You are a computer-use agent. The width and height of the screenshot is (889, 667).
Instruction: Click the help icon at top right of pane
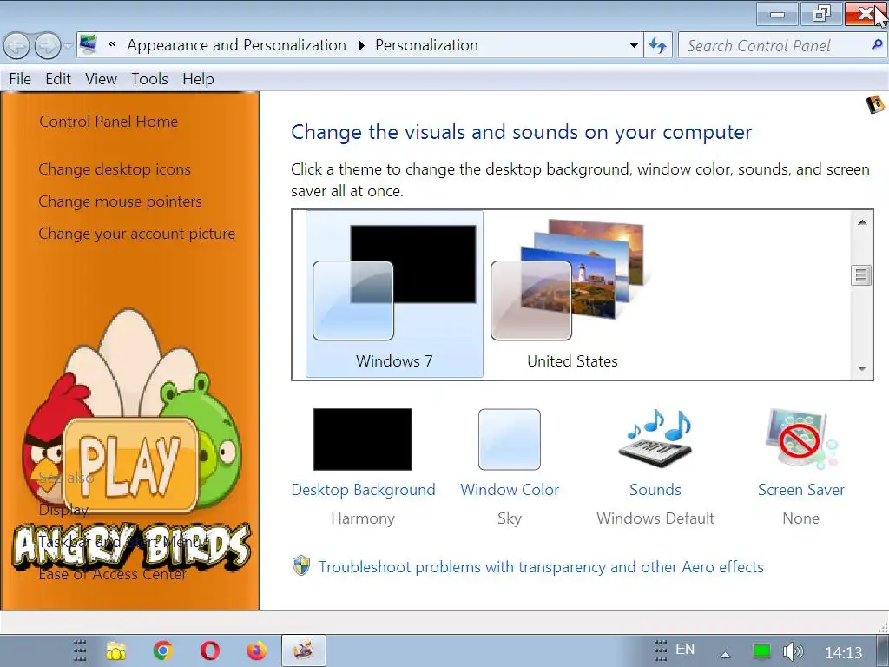(875, 105)
